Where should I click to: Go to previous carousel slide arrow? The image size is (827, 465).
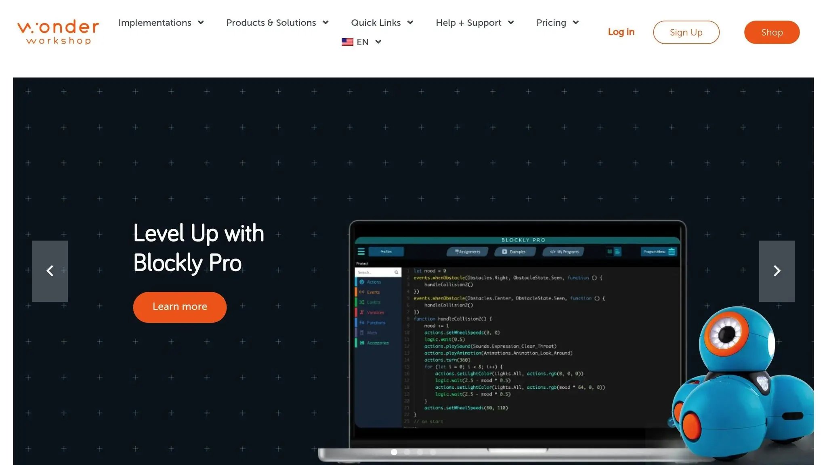pyautogui.click(x=50, y=271)
